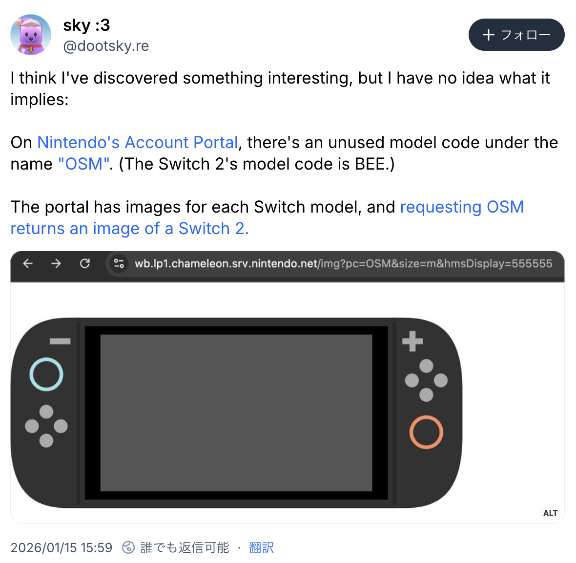This screenshot has height=563, width=576.
Task: Open the Switch 2 console image thumbnail
Action: tap(287, 387)
